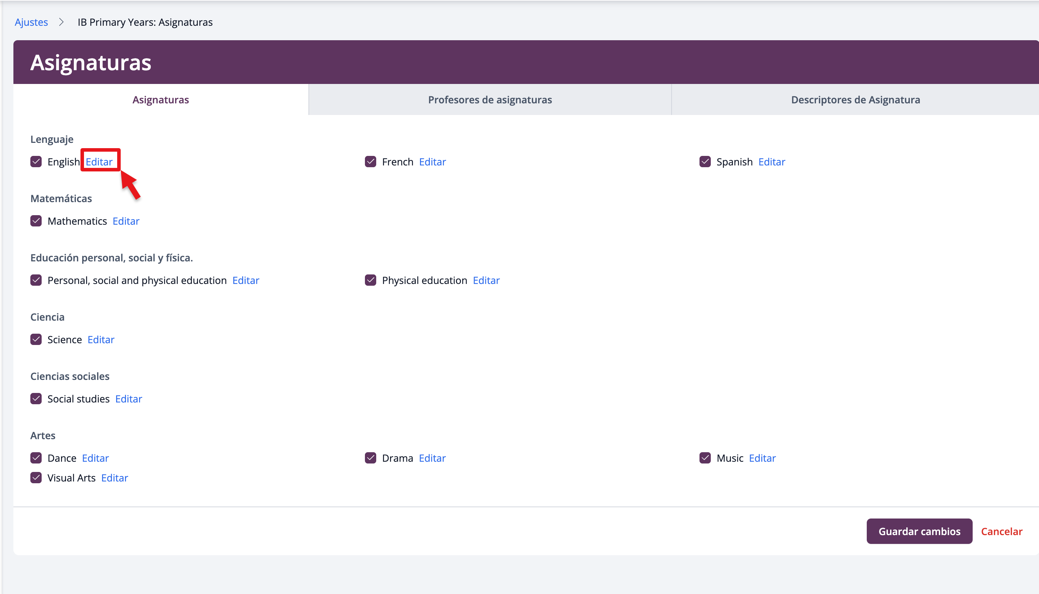Edit the Drama subject

point(432,458)
